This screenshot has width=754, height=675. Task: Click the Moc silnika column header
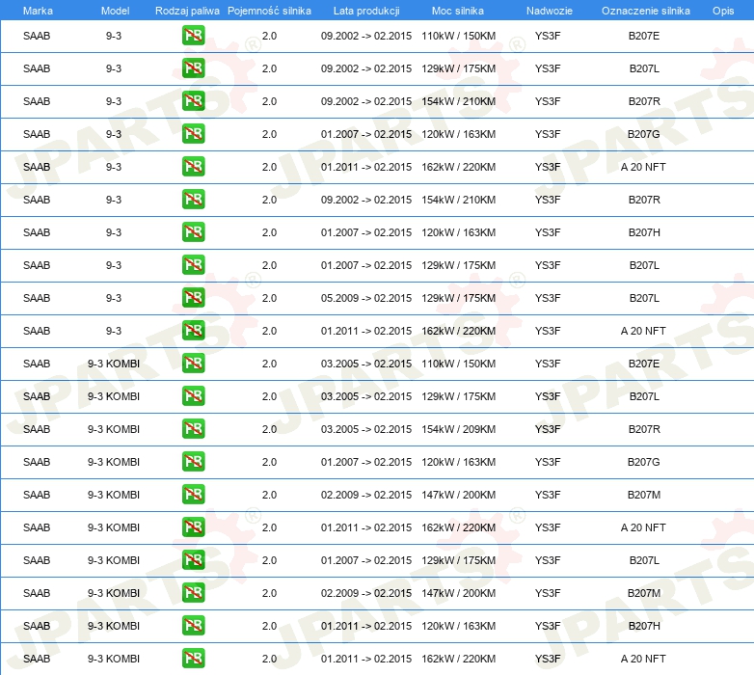(x=457, y=11)
